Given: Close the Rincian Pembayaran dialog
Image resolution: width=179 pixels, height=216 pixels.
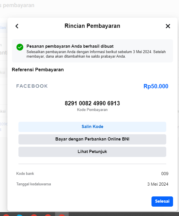Looking at the screenshot, I should coord(168,26).
